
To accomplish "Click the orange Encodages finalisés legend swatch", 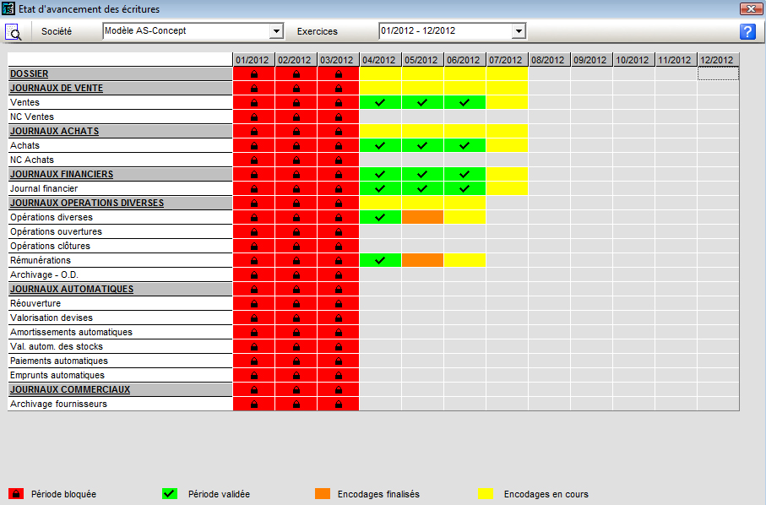I will tap(323, 494).
